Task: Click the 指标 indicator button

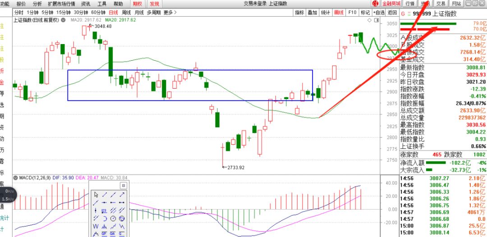Action: coord(300,13)
